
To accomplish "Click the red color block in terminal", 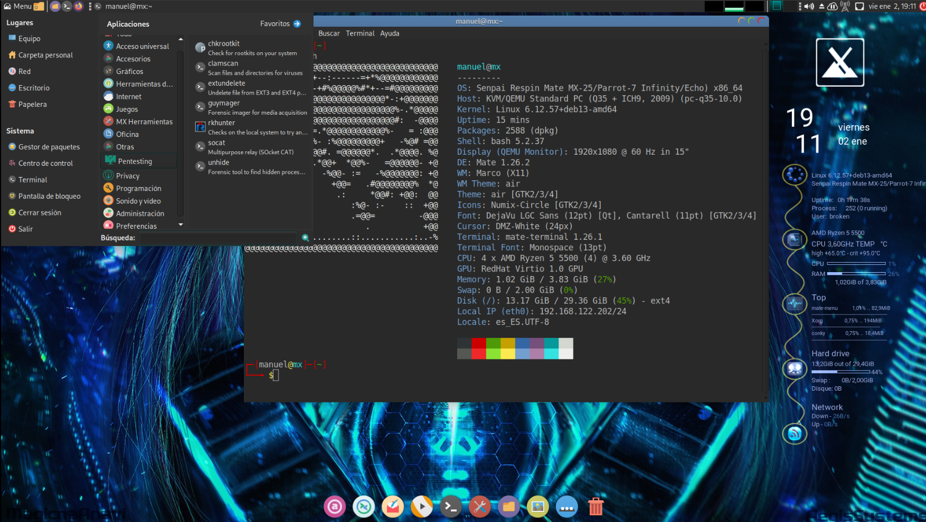I will coord(478,343).
